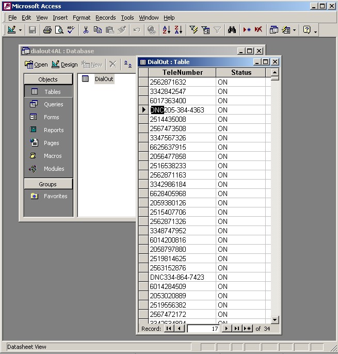Image resolution: width=338 pixels, height=354 pixels.
Task: Open the Tools menu
Action: tap(127, 18)
